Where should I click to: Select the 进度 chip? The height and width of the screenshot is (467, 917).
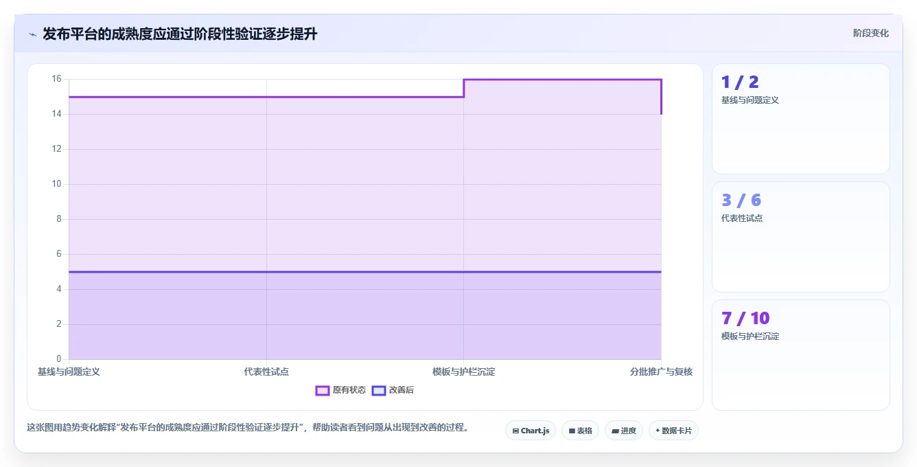[623, 431]
